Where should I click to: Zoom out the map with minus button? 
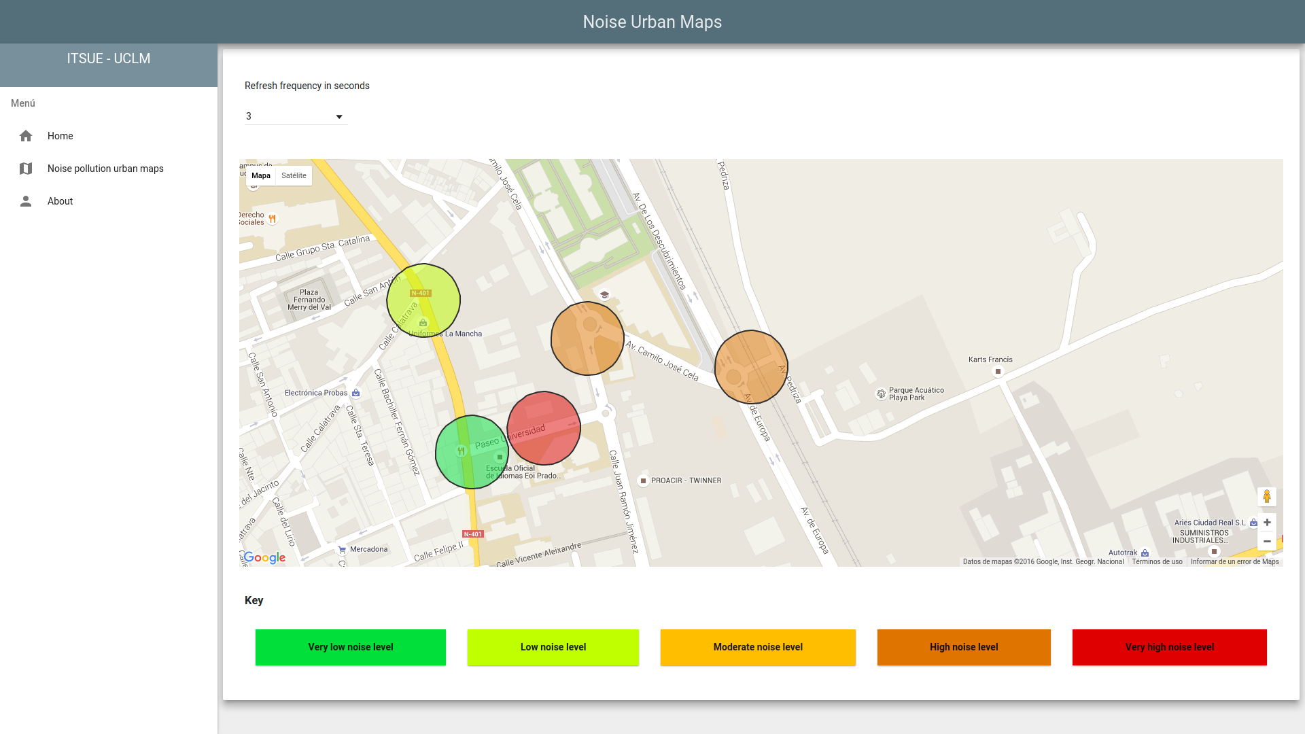[1267, 542]
